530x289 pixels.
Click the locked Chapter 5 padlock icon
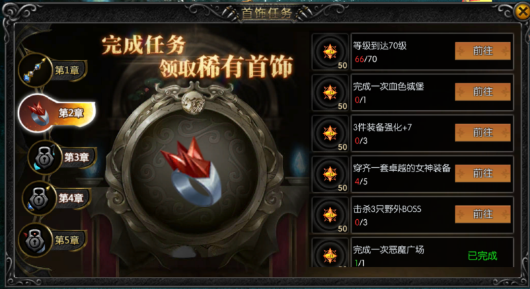tap(35, 240)
